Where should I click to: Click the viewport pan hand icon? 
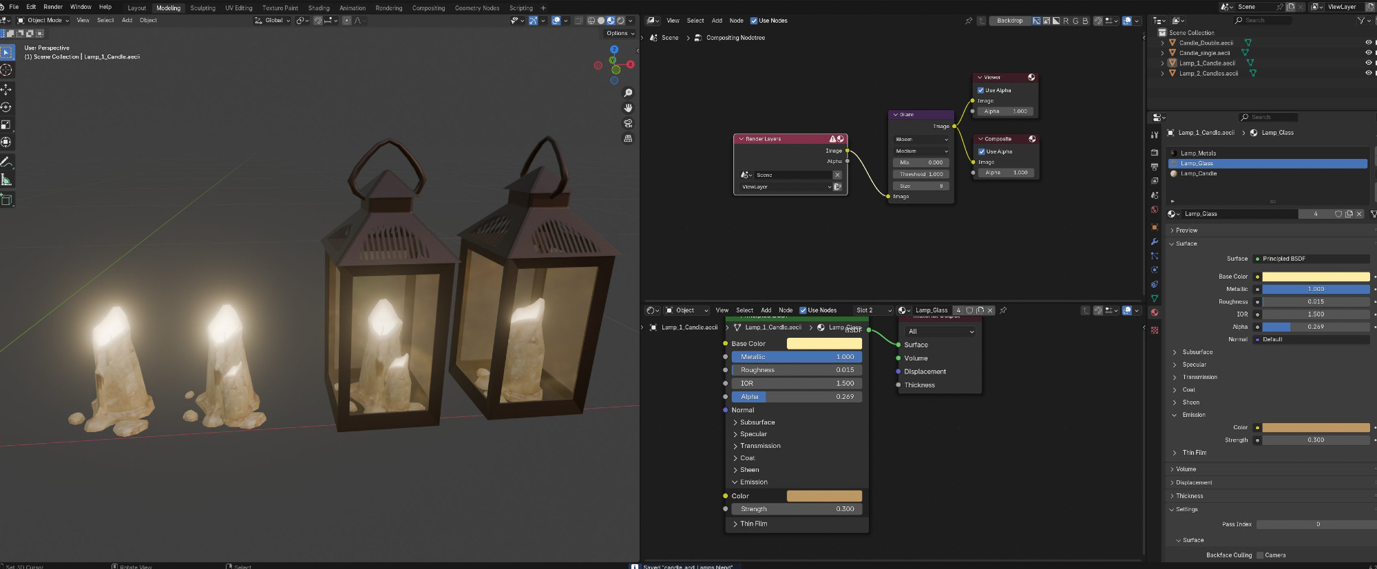pos(628,108)
